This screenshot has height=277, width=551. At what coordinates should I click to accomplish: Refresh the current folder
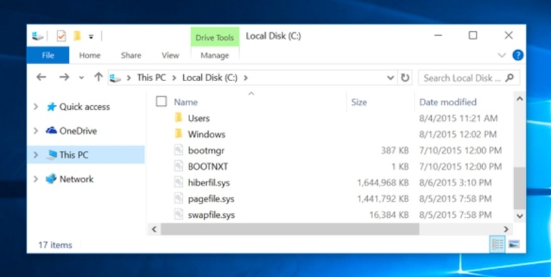click(x=405, y=78)
